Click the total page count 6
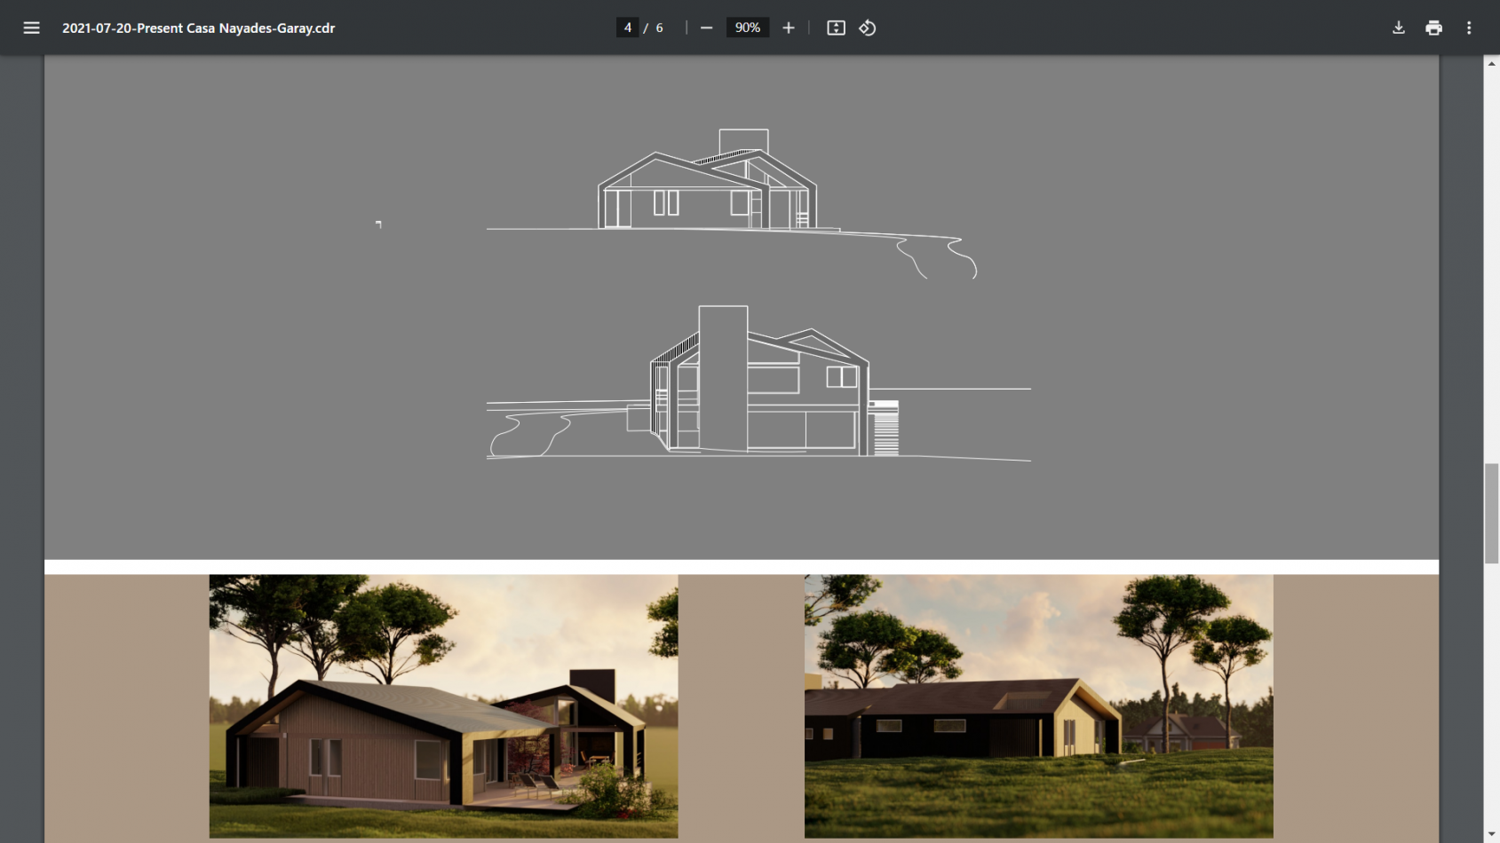This screenshot has width=1500, height=843. tap(659, 28)
